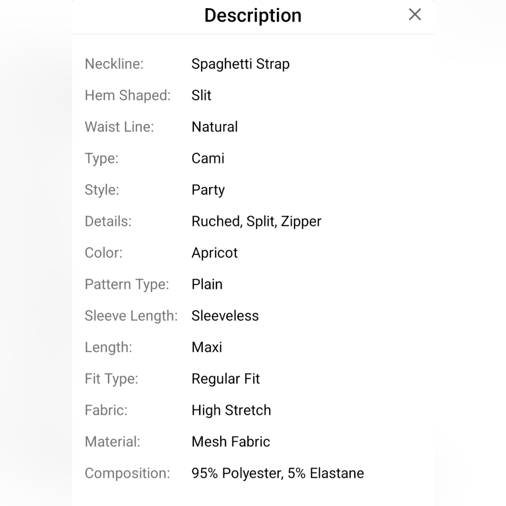506x506 pixels.
Task: Select the Apricot color value
Action: click(215, 253)
